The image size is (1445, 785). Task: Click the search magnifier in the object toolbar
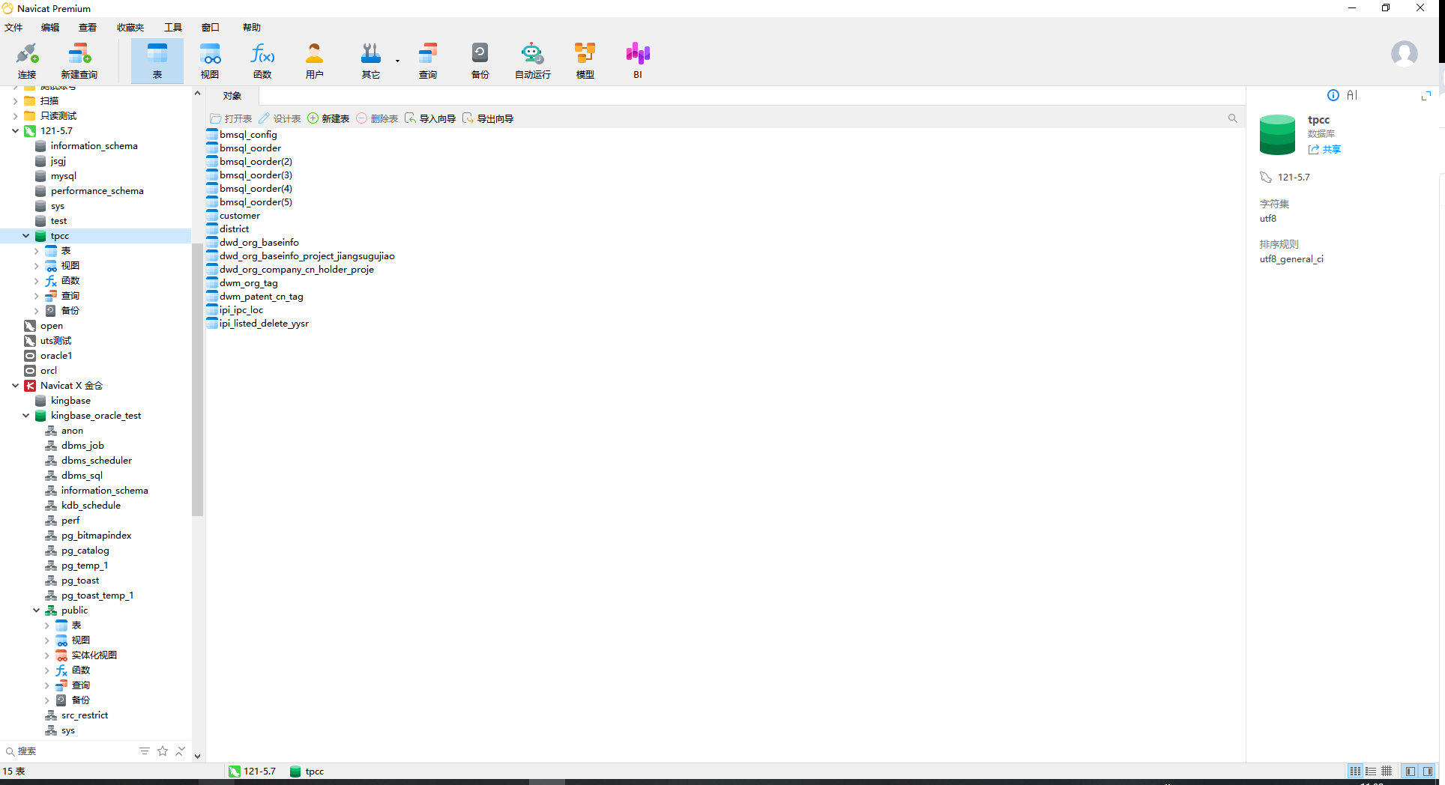[x=1232, y=118]
